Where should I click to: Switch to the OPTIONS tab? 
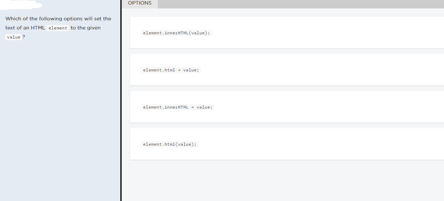point(140,3)
